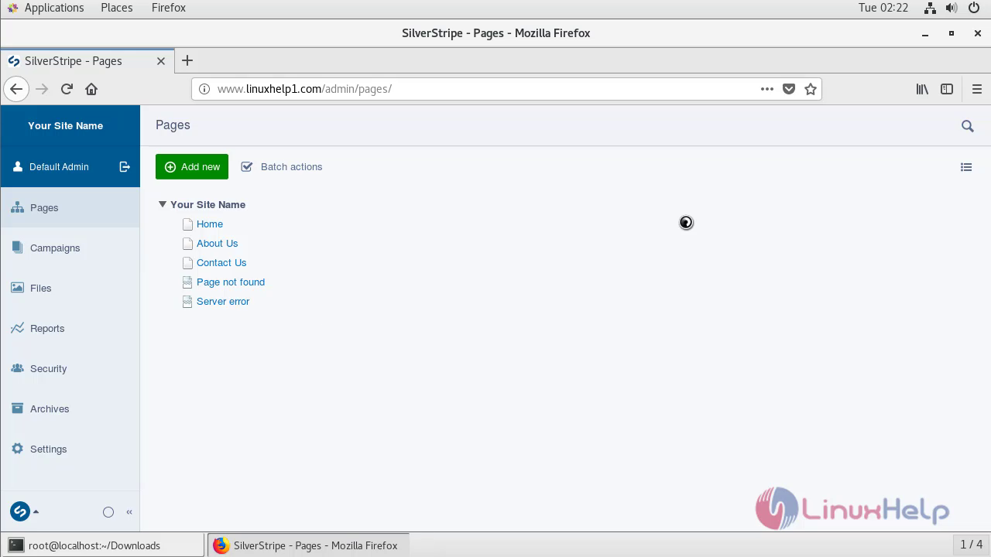
Task: Select the Page not found entry
Action: point(231,282)
